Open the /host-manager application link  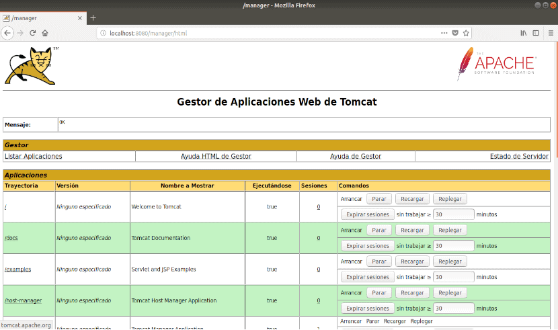click(x=23, y=300)
